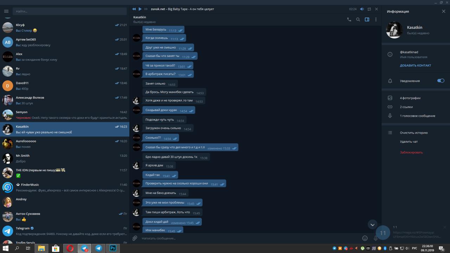The image size is (450, 253).
Task: Jump to latest messages with down arrow
Action: [372, 225]
